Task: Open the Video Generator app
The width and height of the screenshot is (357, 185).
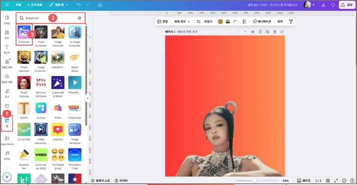Action: pos(41,134)
